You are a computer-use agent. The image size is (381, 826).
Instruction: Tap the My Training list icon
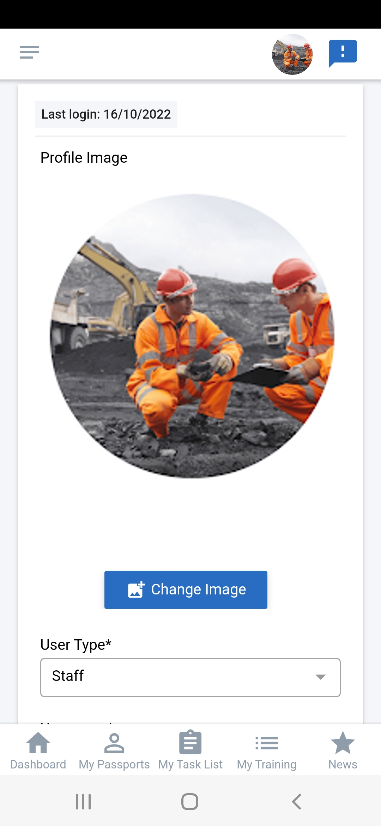[267, 743]
